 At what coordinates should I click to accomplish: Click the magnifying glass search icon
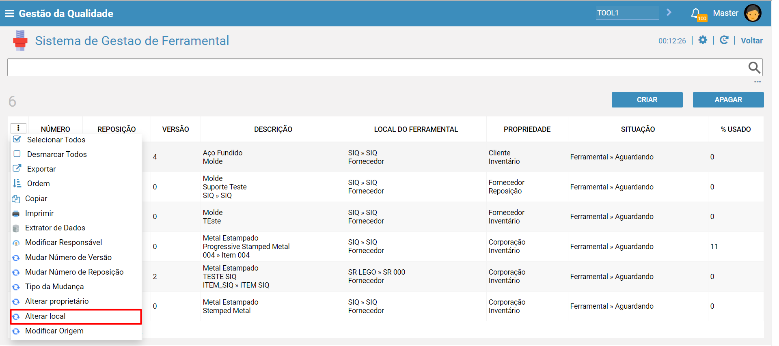point(754,67)
